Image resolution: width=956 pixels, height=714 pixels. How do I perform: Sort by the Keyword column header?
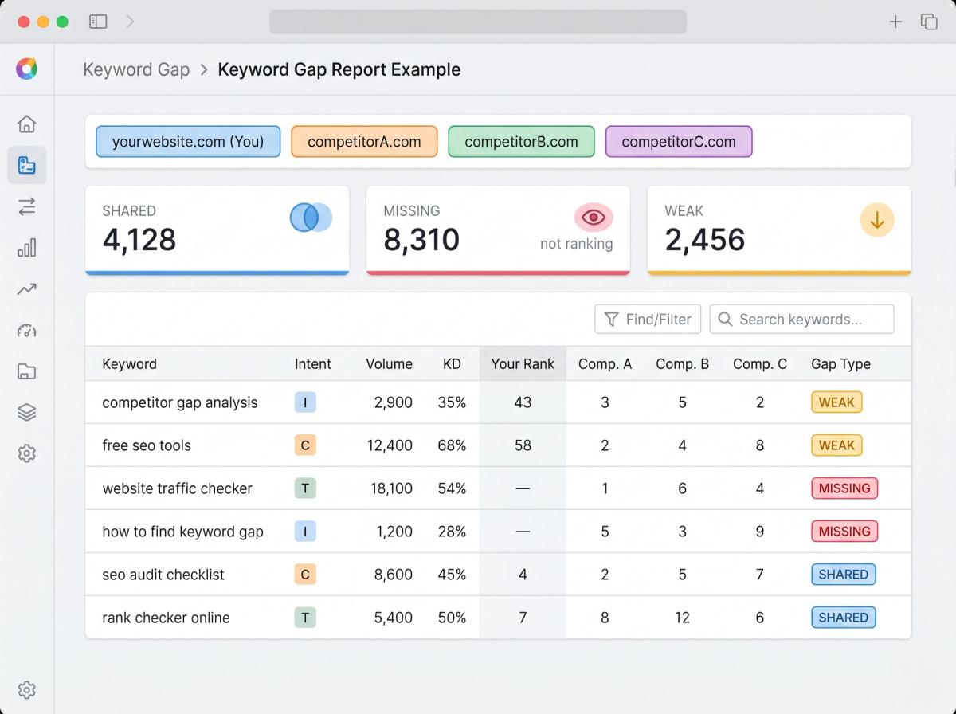(129, 364)
